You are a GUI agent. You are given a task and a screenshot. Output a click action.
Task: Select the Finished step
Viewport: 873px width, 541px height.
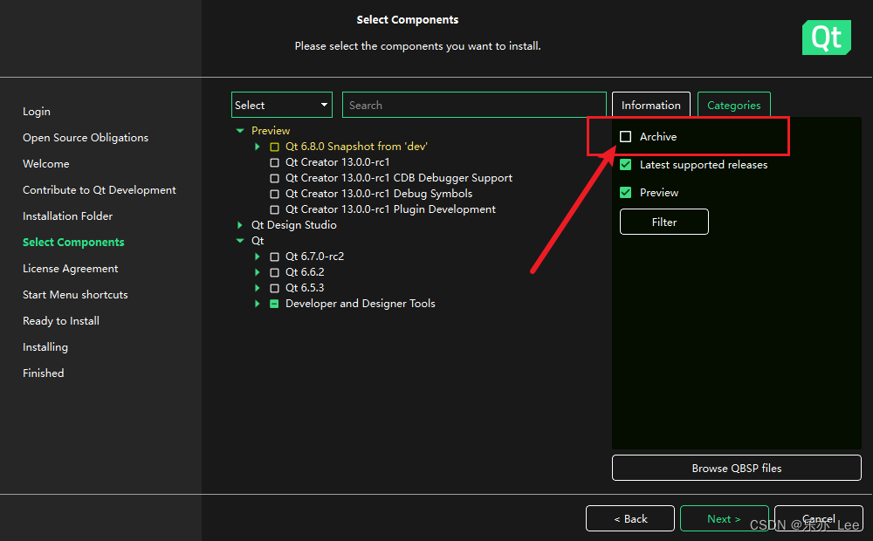pyautogui.click(x=44, y=373)
